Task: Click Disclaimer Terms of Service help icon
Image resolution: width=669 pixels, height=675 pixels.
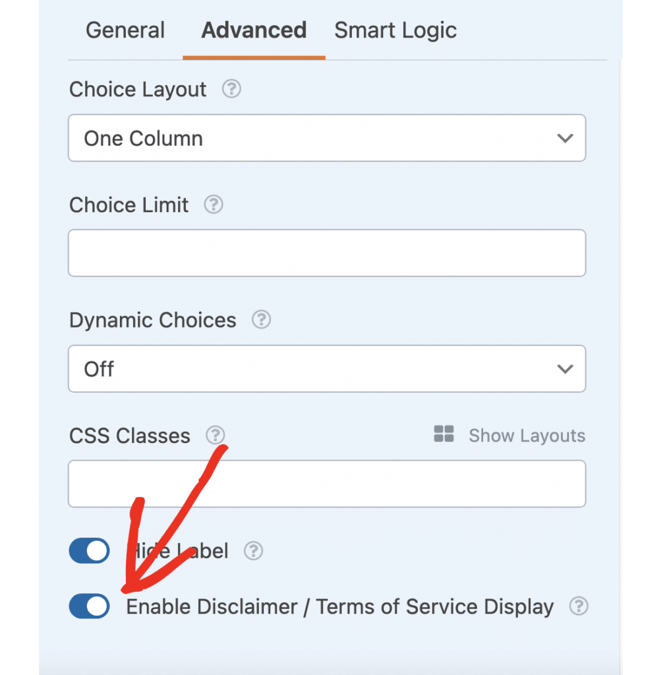Action: [x=579, y=606]
